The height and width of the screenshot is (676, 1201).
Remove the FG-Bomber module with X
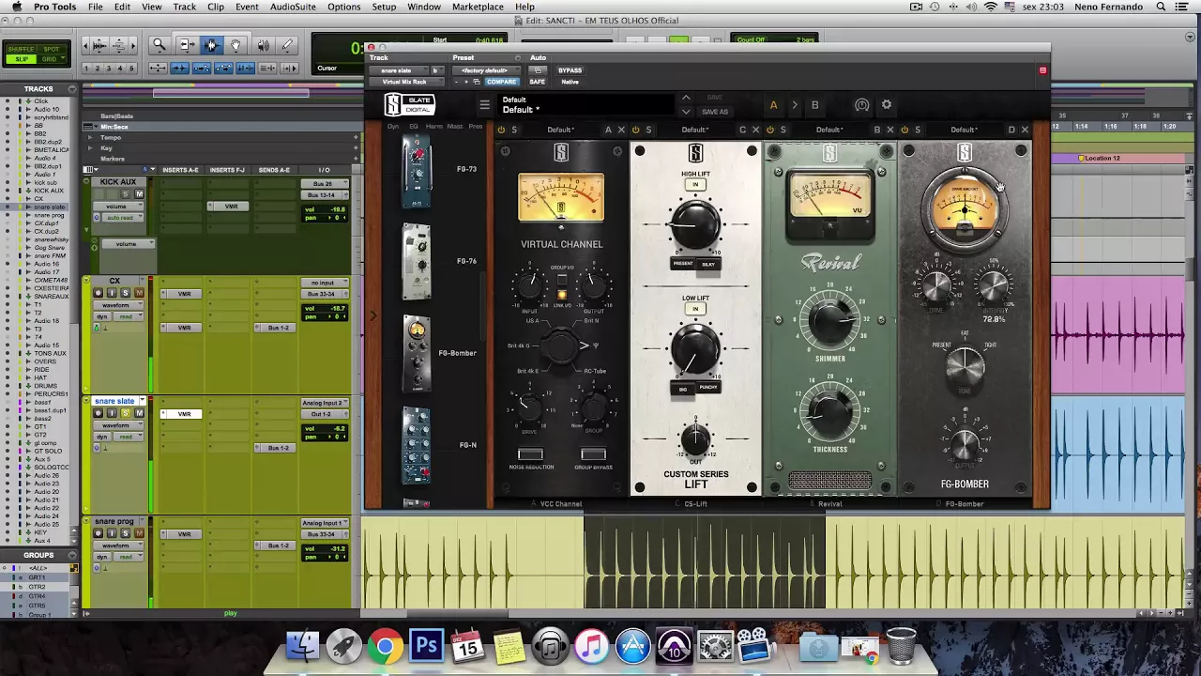[x=1025, y=130]
